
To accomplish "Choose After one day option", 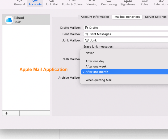I will [125, 61].
